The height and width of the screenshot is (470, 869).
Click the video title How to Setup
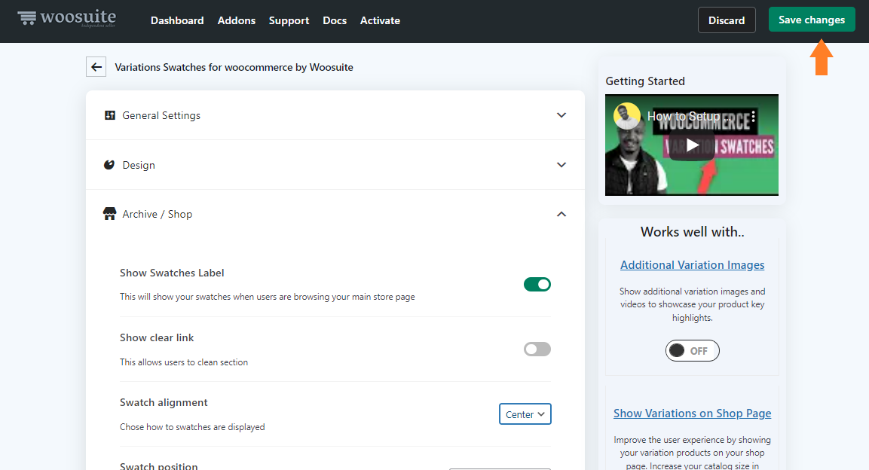tap(689, 116)
